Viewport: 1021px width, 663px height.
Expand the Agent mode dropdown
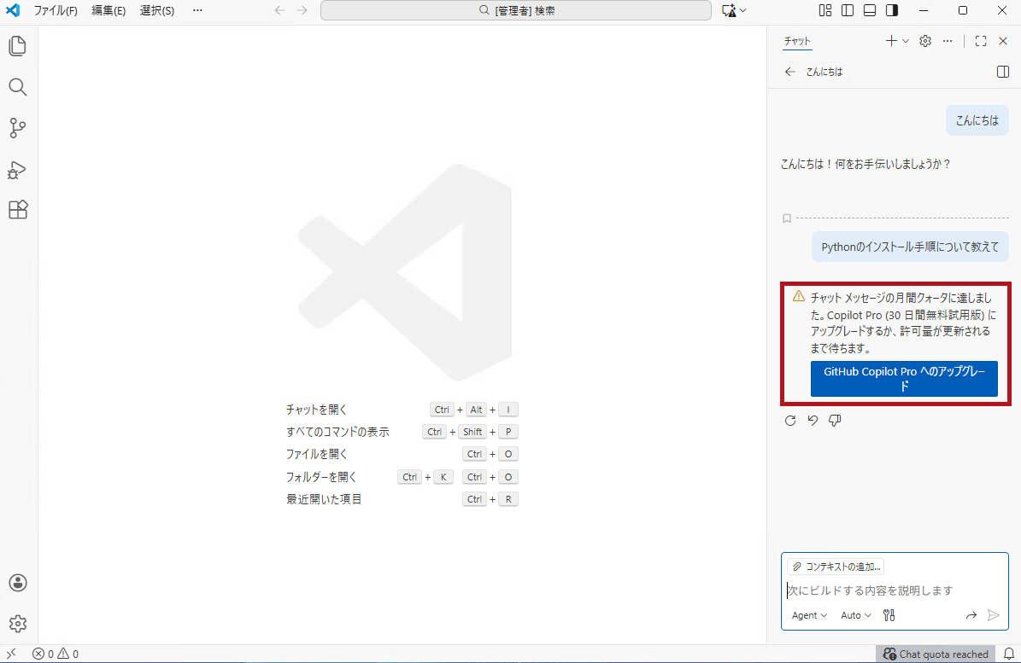tap(809, 615)
